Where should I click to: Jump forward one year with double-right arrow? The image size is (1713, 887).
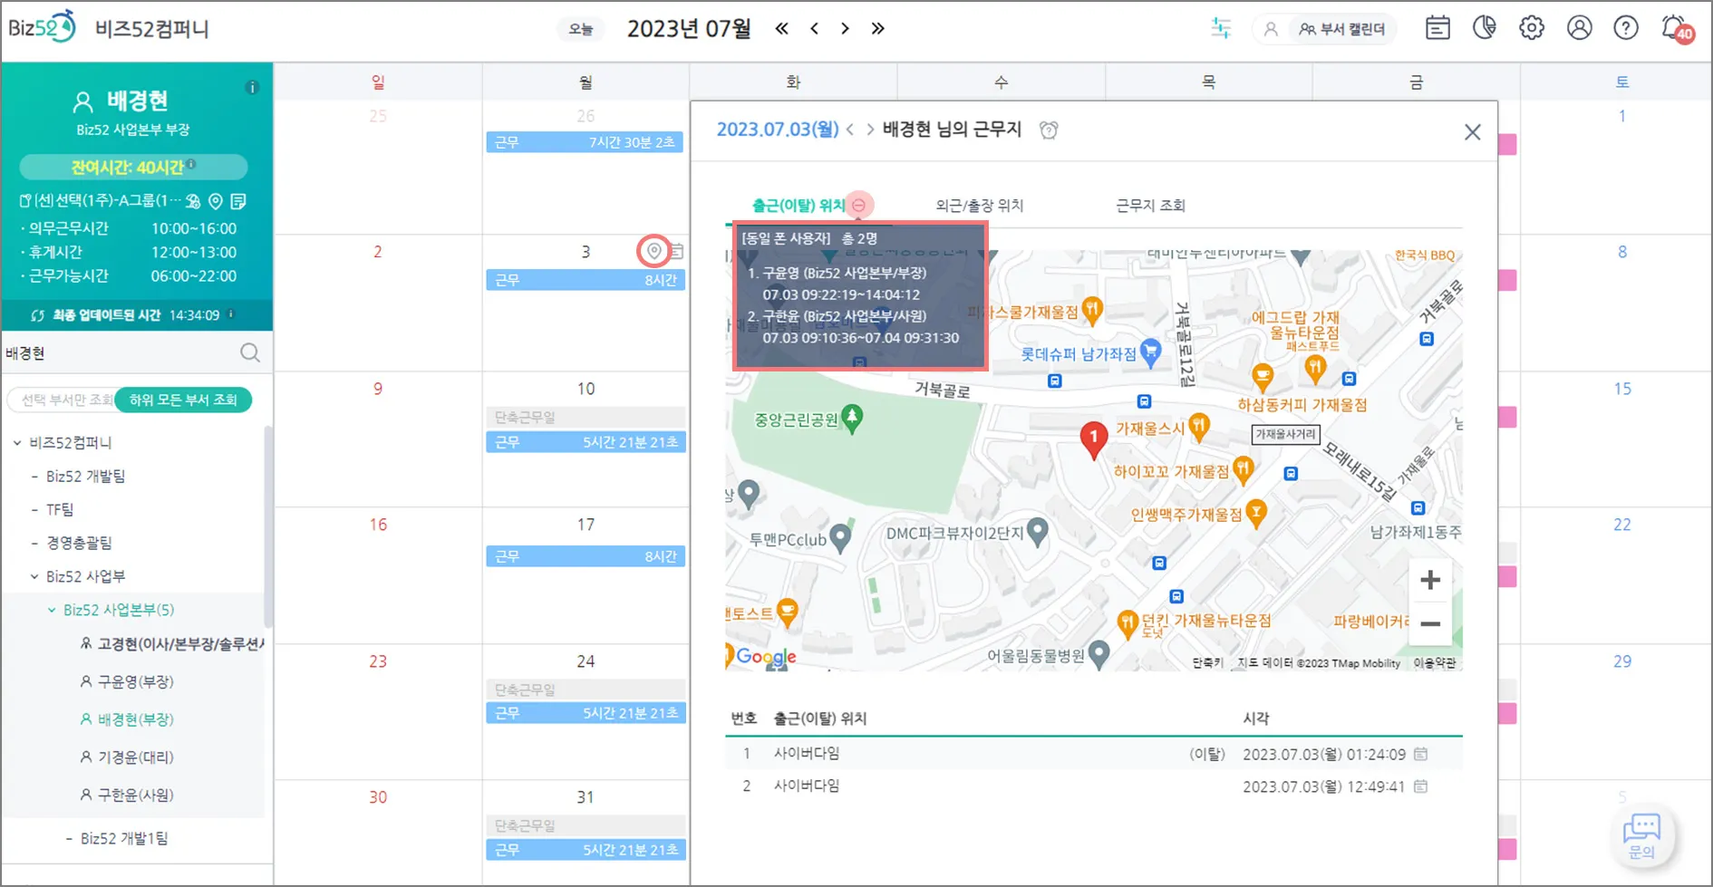[x=877, y=28]
